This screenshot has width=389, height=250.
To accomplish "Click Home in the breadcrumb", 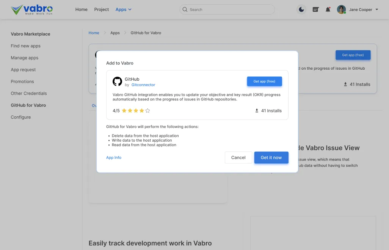I will tap(94, 33).
